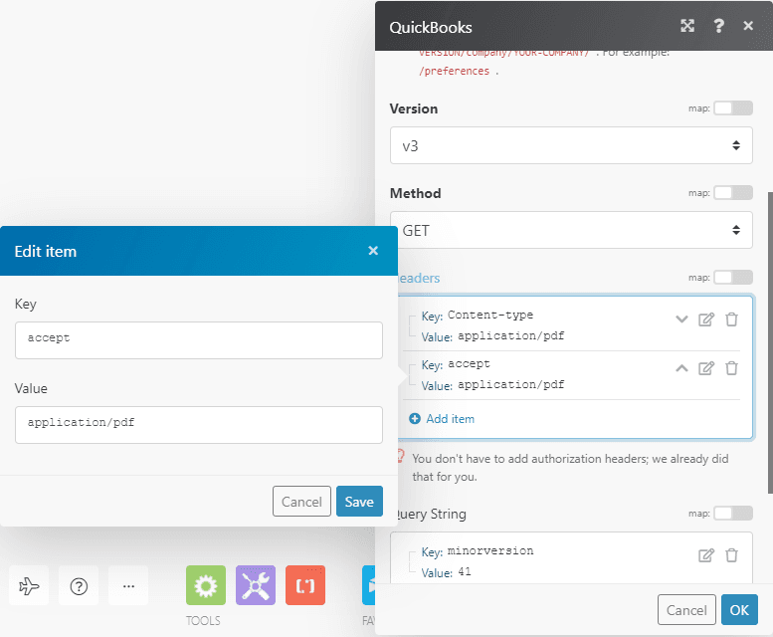Click the Key input field containing accept
Viewport: 773px width, 637px height.
(199, 339)
